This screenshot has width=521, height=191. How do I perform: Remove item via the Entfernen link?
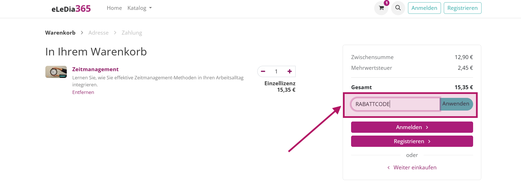pos(83,92)
